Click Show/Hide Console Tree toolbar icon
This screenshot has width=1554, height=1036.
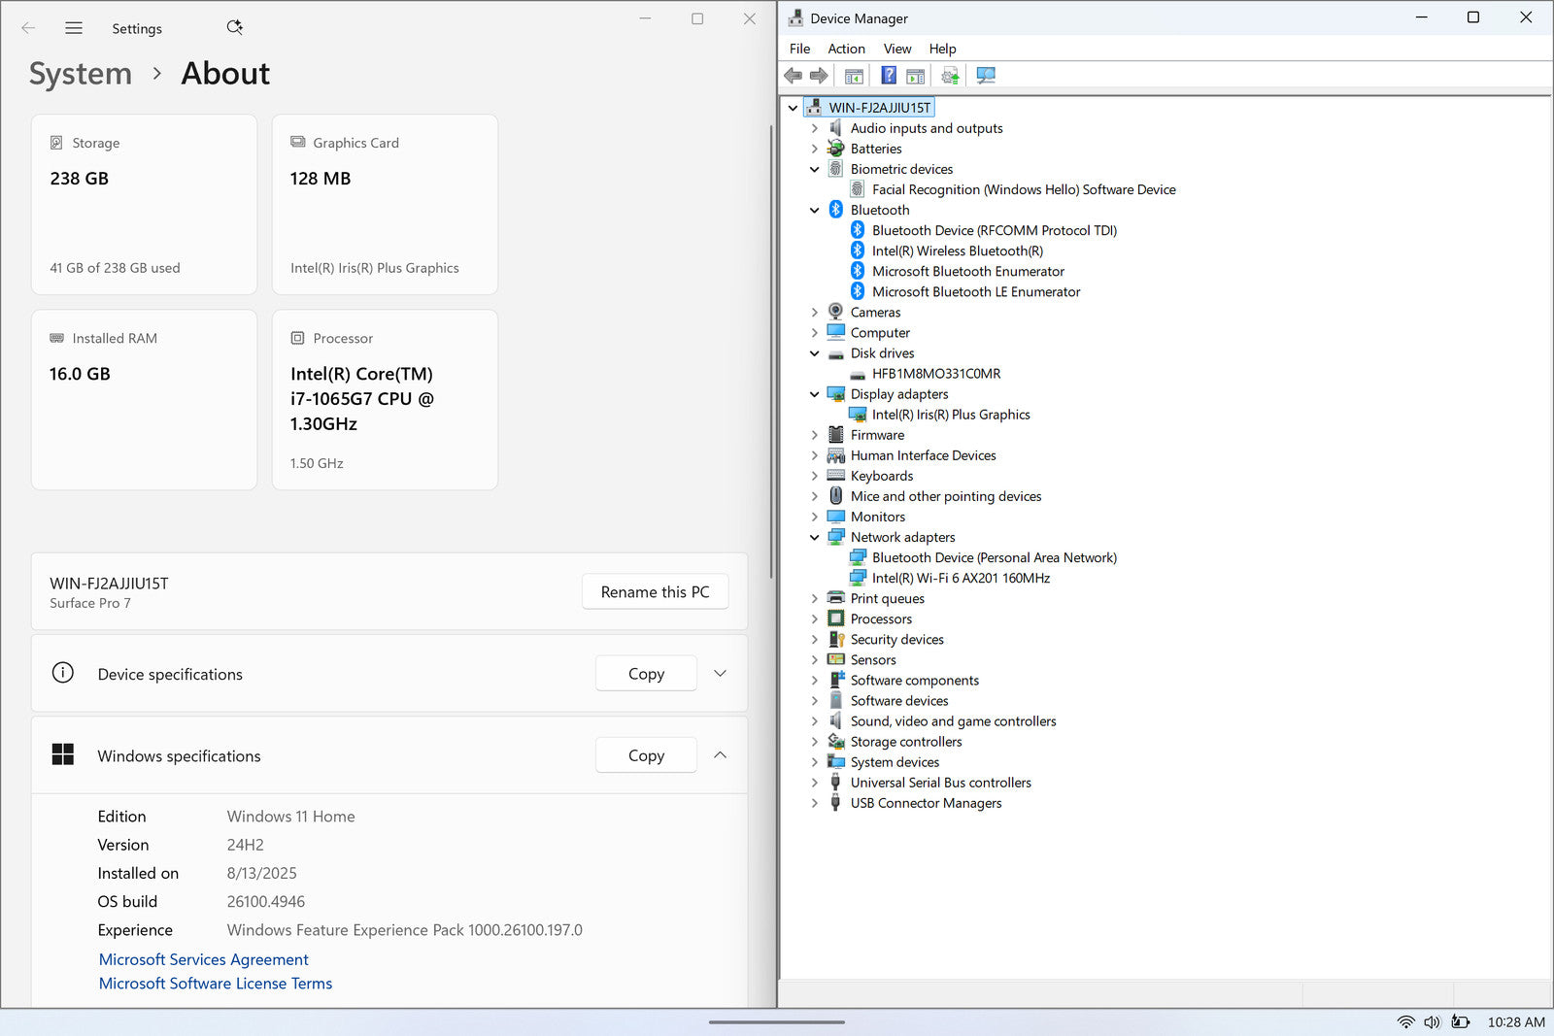tap(854, 76)
